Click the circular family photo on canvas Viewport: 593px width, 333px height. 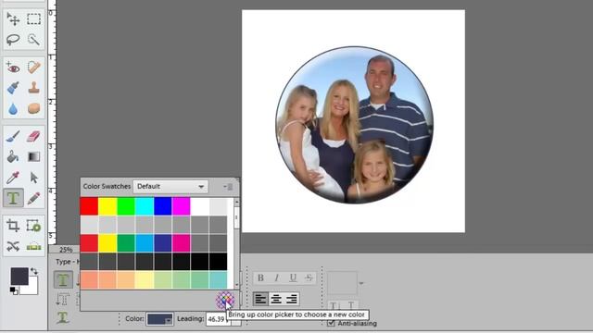point(354,125)
